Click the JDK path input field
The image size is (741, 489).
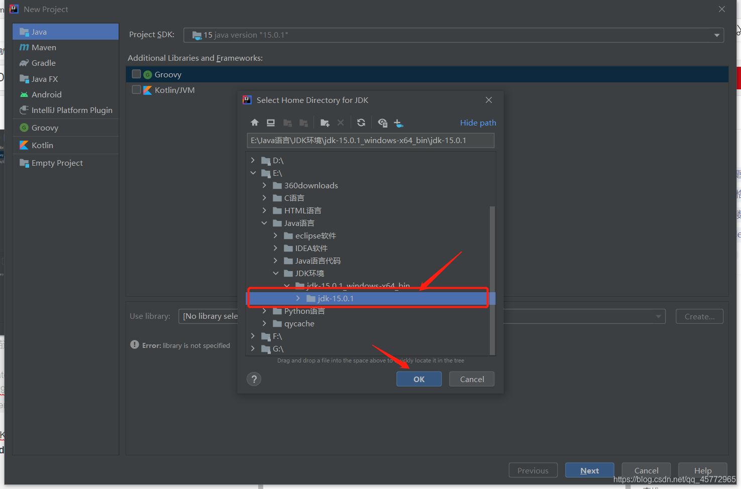pos(371,141)
